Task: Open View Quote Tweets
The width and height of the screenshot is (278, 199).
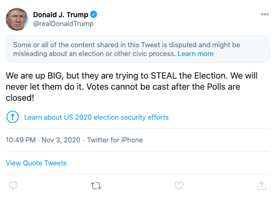Action: point(36,163)
